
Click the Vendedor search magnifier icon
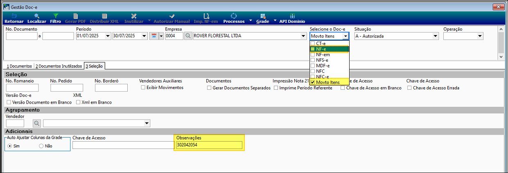[37, 123]
